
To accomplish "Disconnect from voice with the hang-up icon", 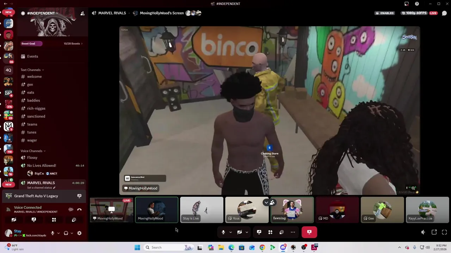I will click(79, 209).
